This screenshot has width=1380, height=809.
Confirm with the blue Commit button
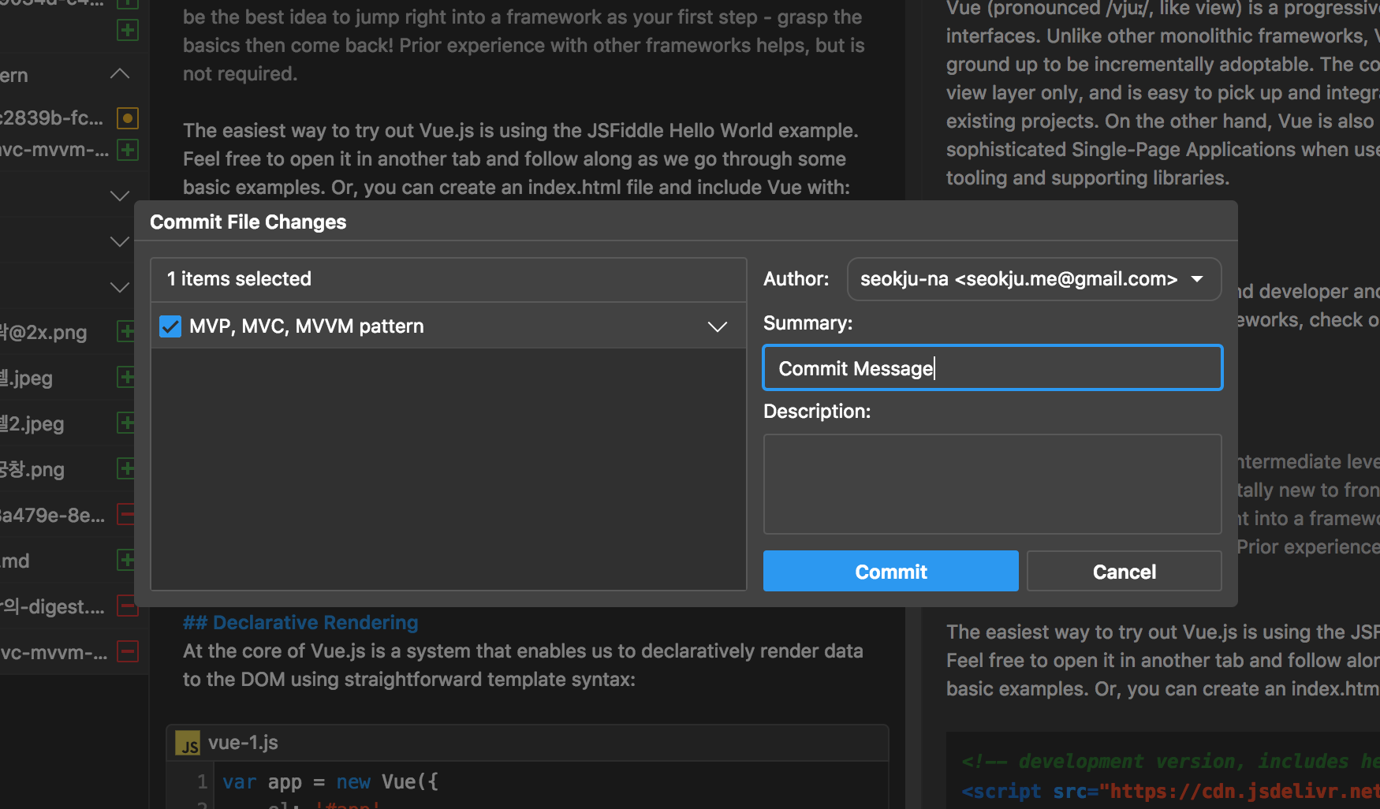point(890,571)
